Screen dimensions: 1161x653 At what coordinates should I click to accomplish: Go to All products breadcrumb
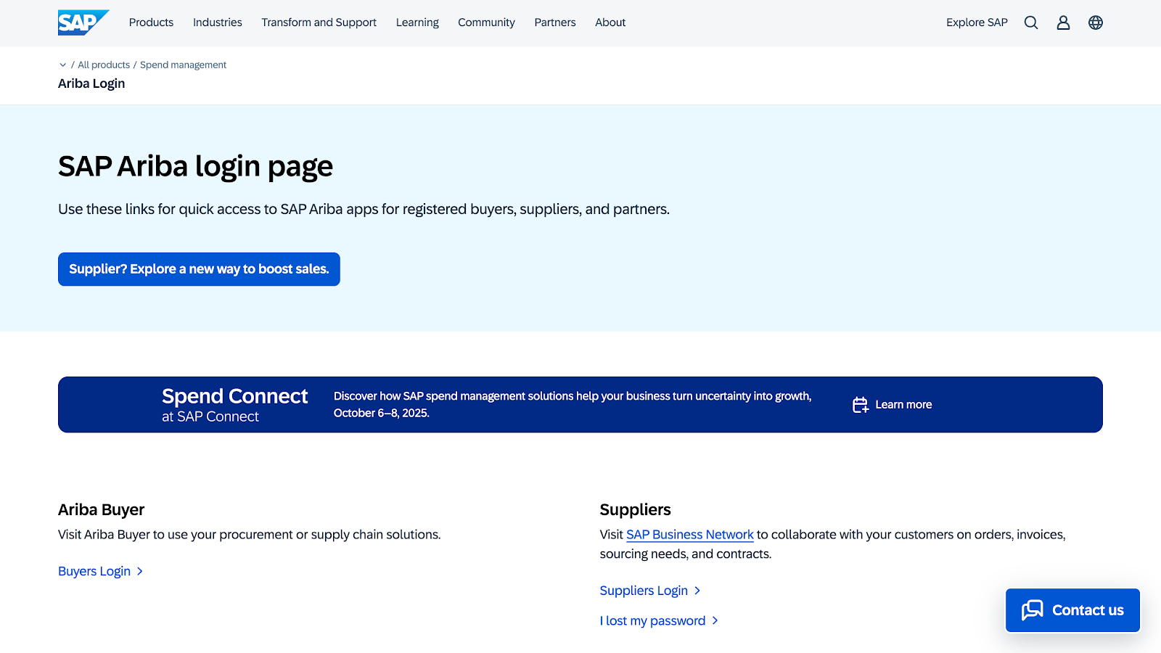[104, 65]
